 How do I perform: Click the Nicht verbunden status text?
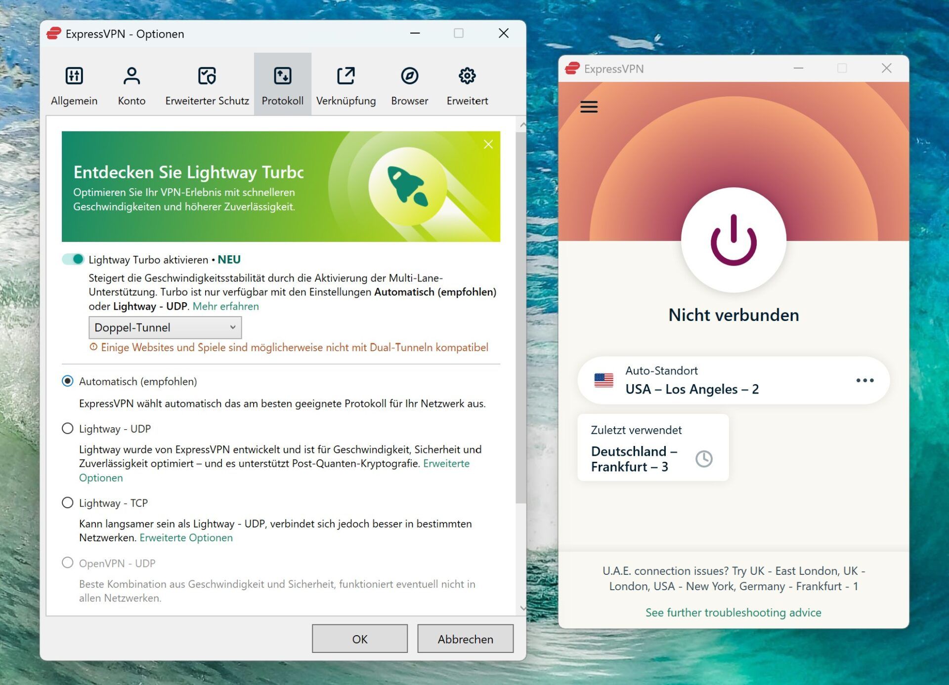(x=733, y=315)
